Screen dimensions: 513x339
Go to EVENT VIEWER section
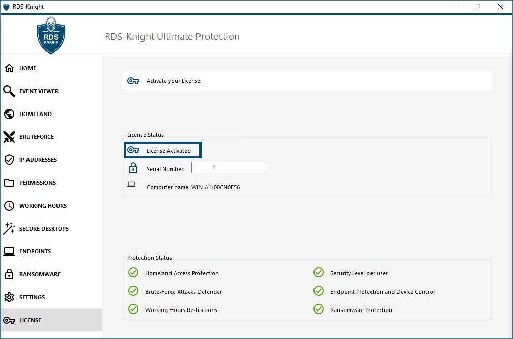[39, 91]
